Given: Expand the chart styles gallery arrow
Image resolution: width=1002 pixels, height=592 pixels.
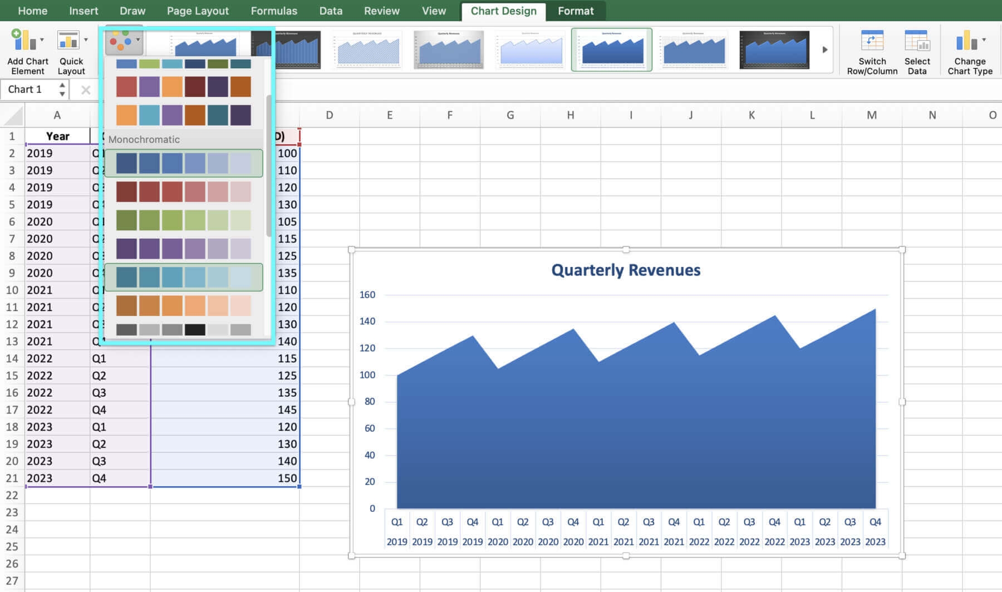Looking at the screenshot, I should (x=824, y=50).
